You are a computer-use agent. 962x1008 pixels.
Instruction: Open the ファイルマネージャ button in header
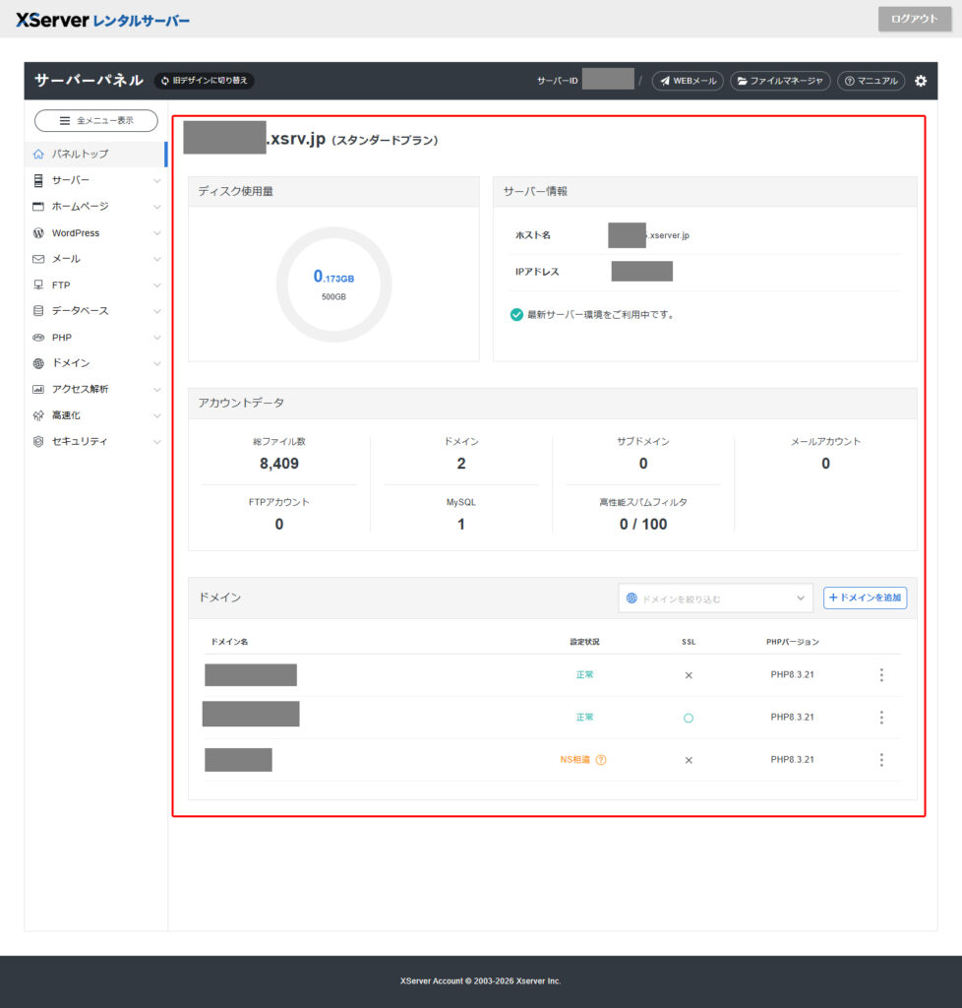click(x=780, y=81)
